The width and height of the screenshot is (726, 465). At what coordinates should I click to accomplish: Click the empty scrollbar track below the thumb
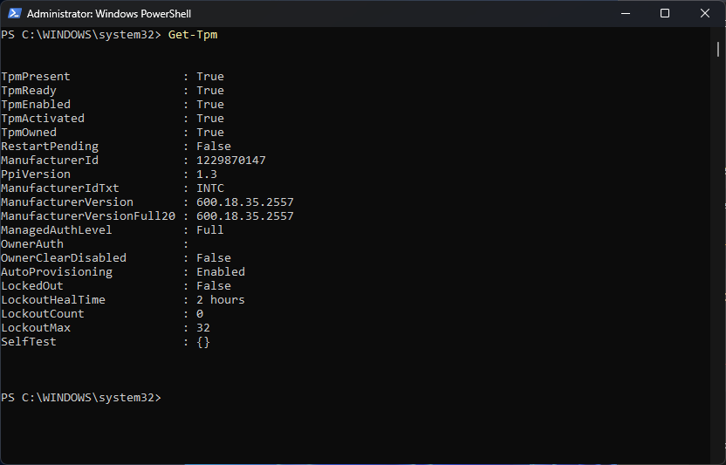click(x=716, y=262)
